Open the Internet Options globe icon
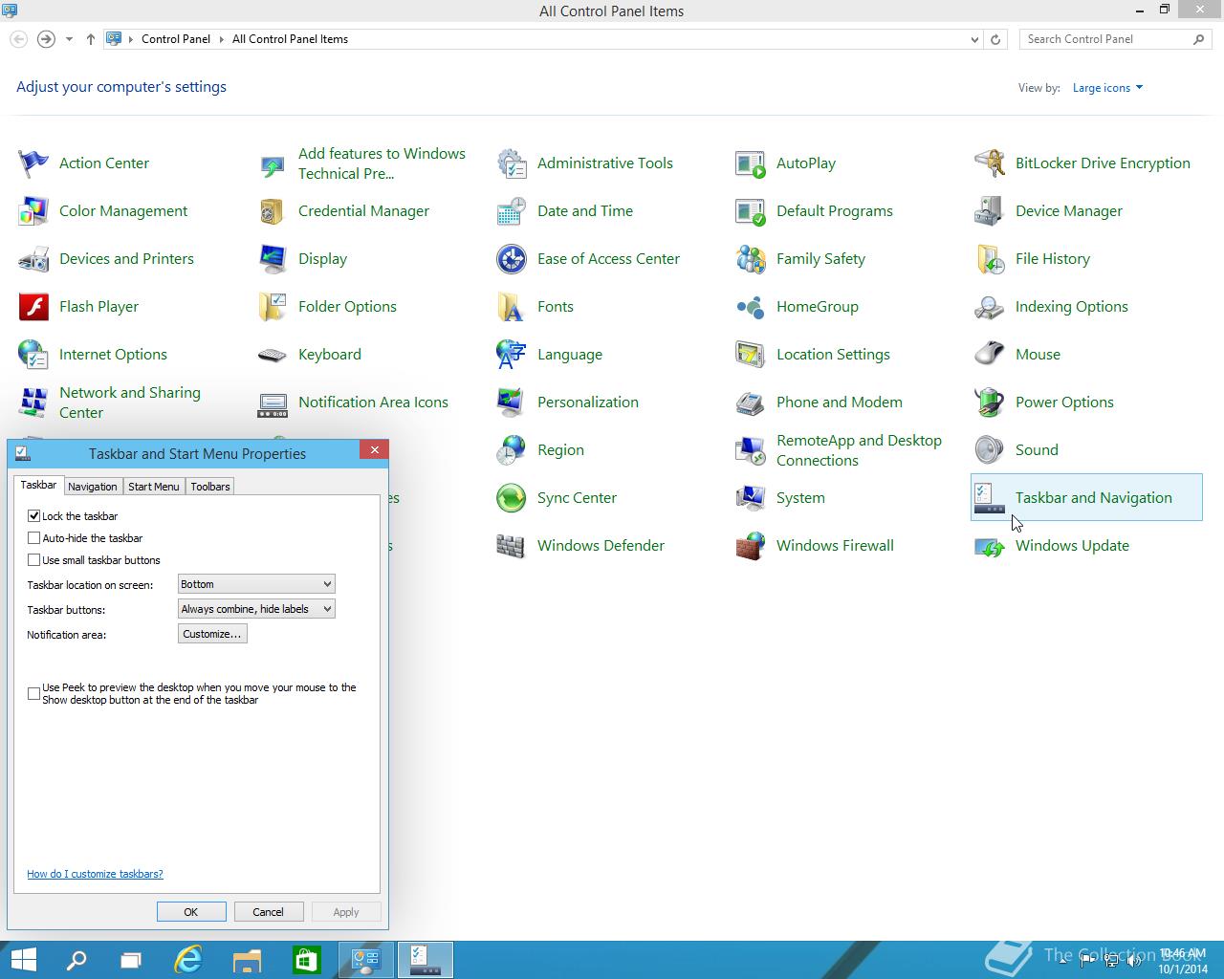This screenshot has height=979, width=1224. [x=33, y=355]
